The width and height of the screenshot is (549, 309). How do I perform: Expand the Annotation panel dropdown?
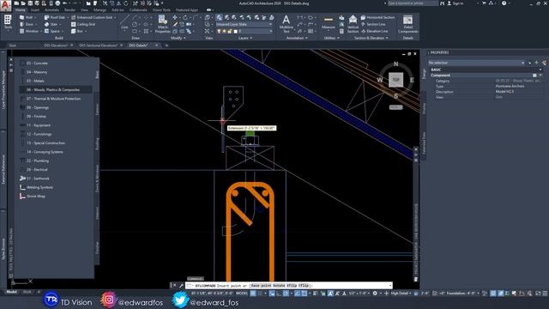pyautogui.click(x=297, y=38)
